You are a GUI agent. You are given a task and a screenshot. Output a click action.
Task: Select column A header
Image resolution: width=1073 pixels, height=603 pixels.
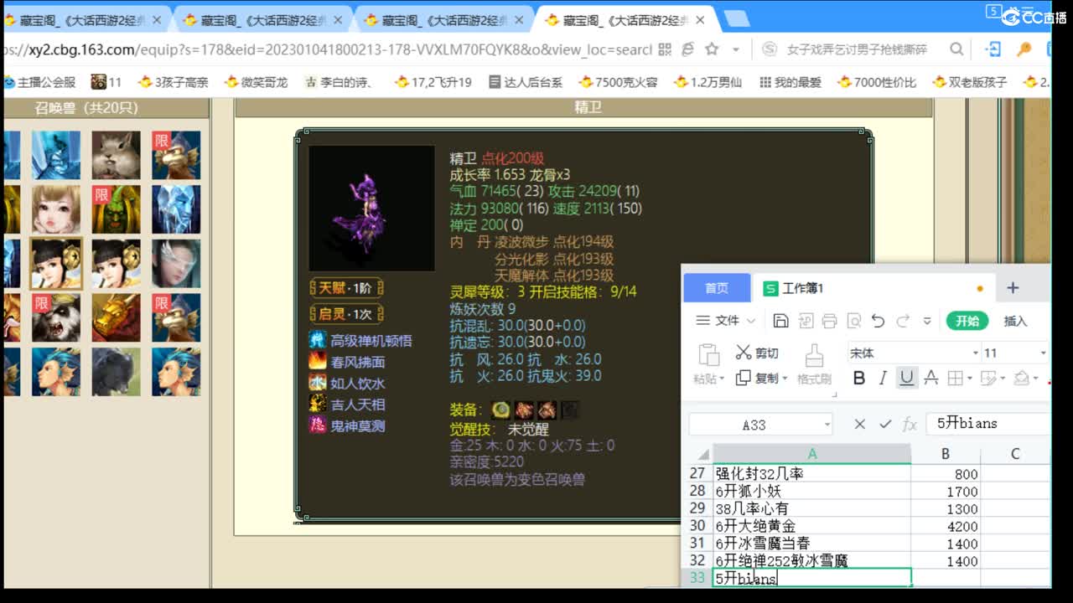pyautogui.click(x=811, y=454)
